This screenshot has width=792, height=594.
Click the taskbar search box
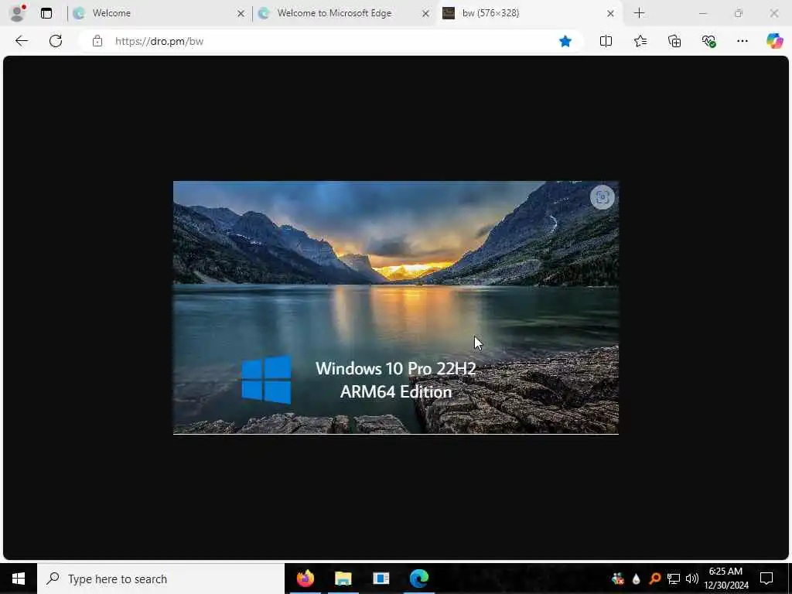point(161,579)
